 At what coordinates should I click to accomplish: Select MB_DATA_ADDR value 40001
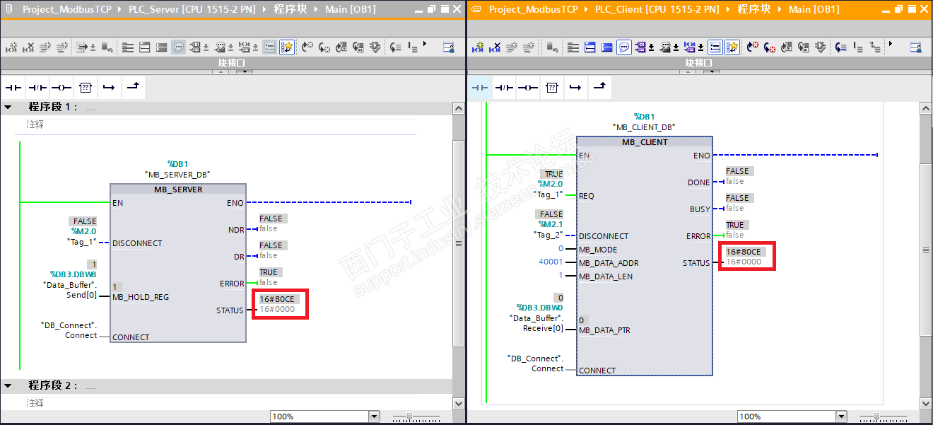[x=551, y=262]
